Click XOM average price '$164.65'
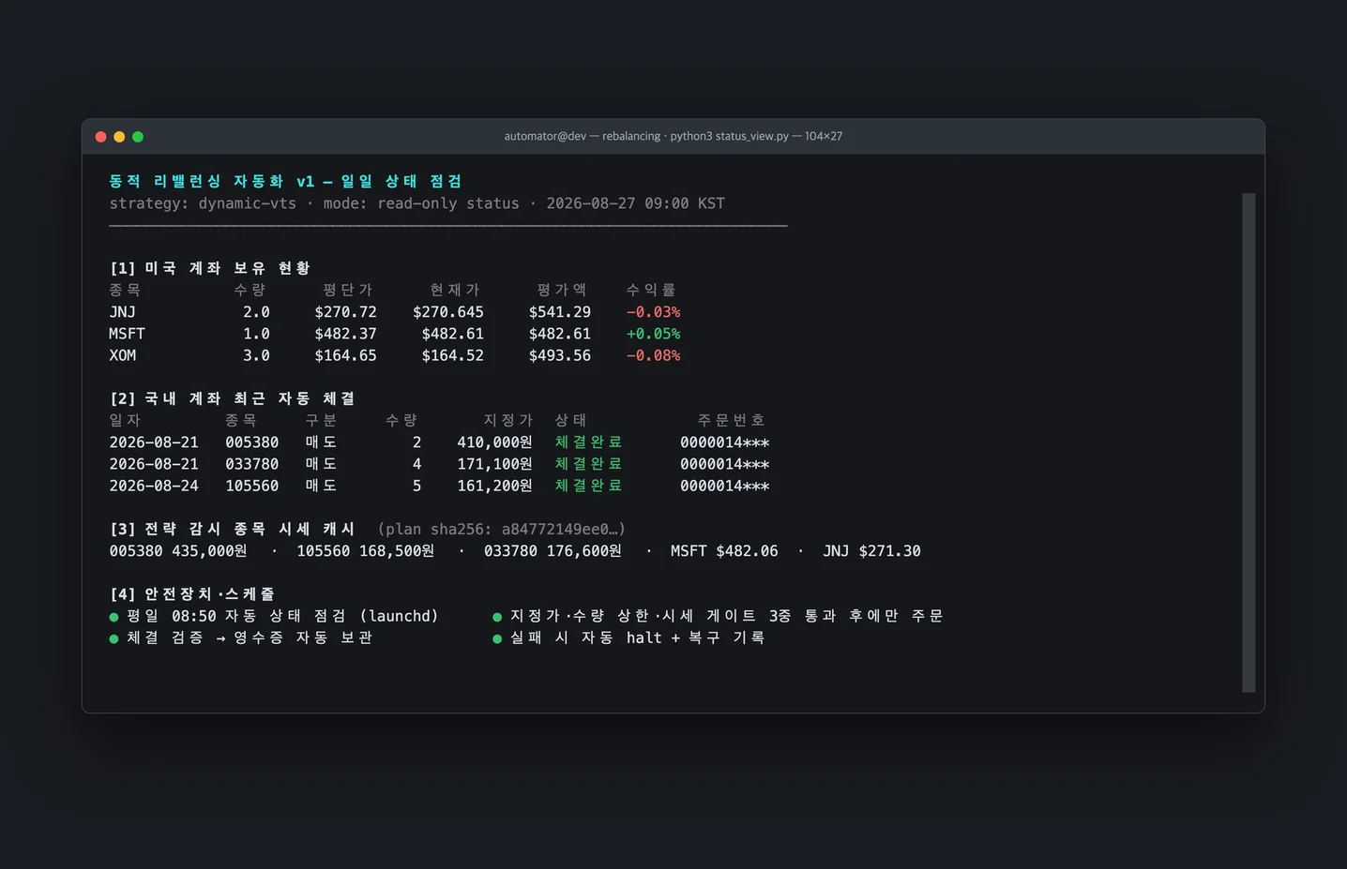 345,355
